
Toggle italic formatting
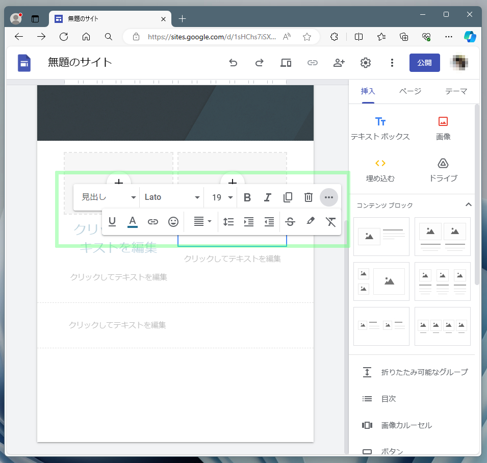click(x=267, y=197)
